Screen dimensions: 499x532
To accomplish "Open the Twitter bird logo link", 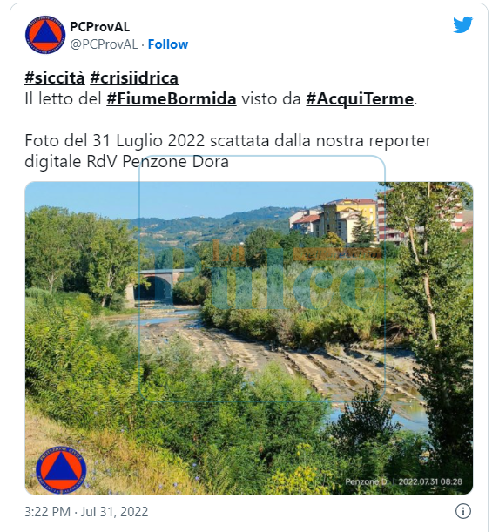I will click(x=462, y=24).
